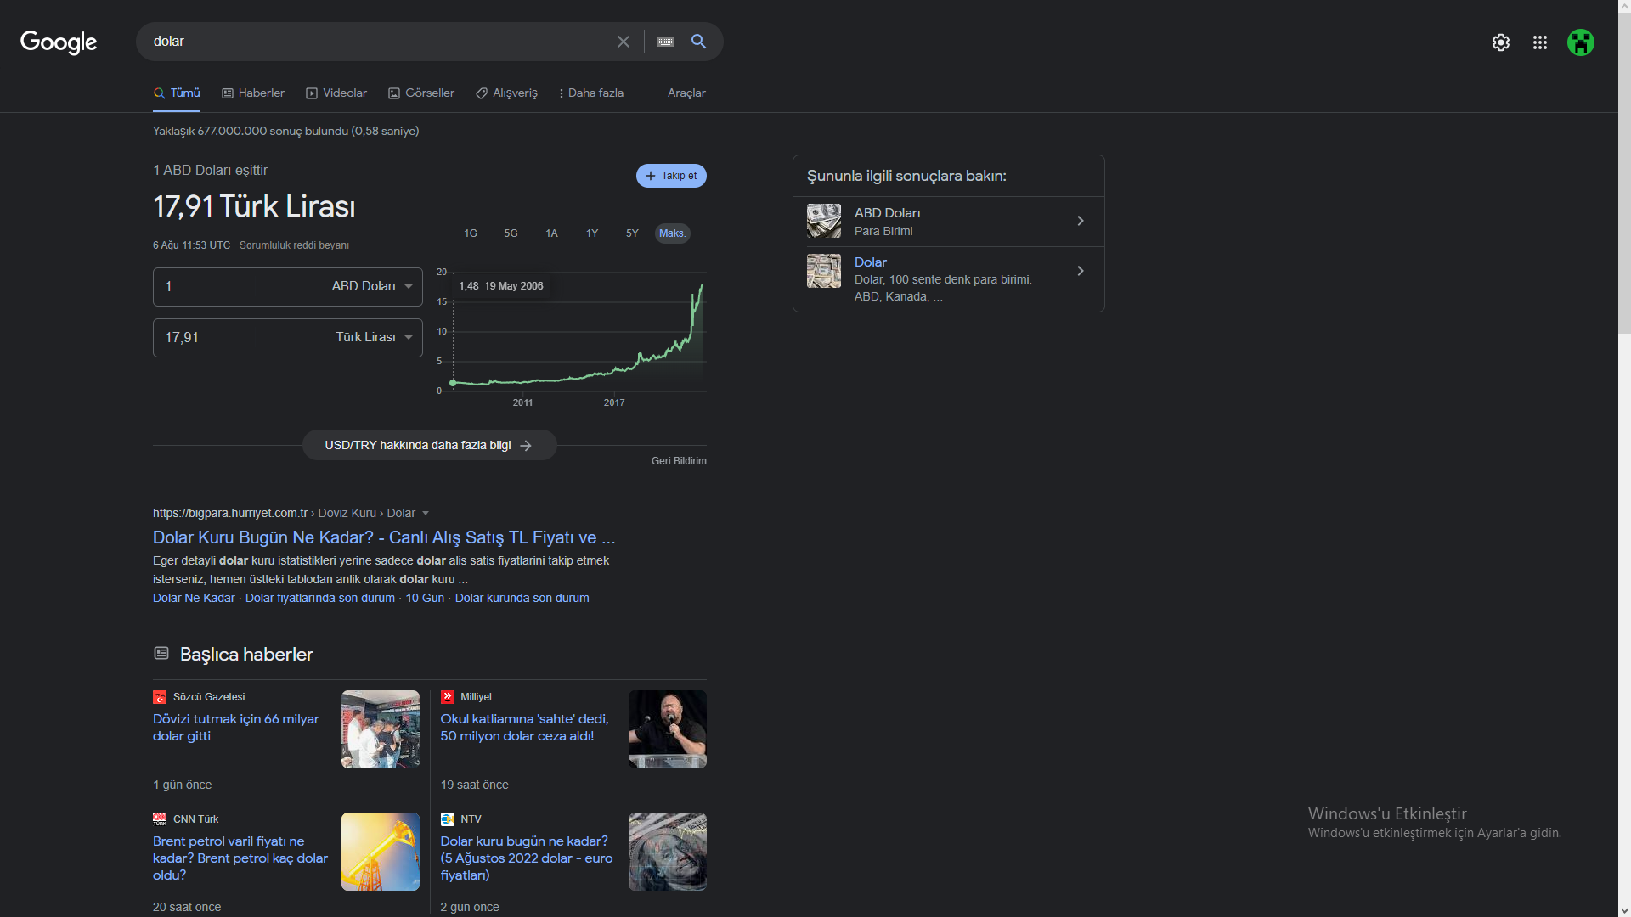This screenshot has width=1631, height=917.
Task: Select the 1A chart range
Action: click(x=551, y=233)
